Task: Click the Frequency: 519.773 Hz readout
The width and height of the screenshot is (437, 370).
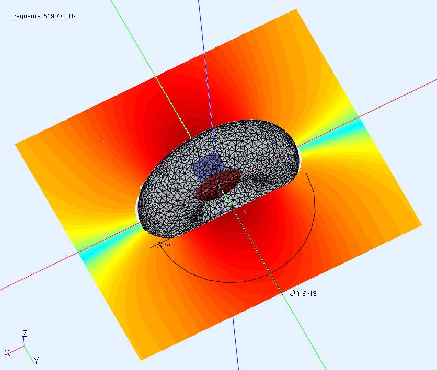Action: point(43,16)
